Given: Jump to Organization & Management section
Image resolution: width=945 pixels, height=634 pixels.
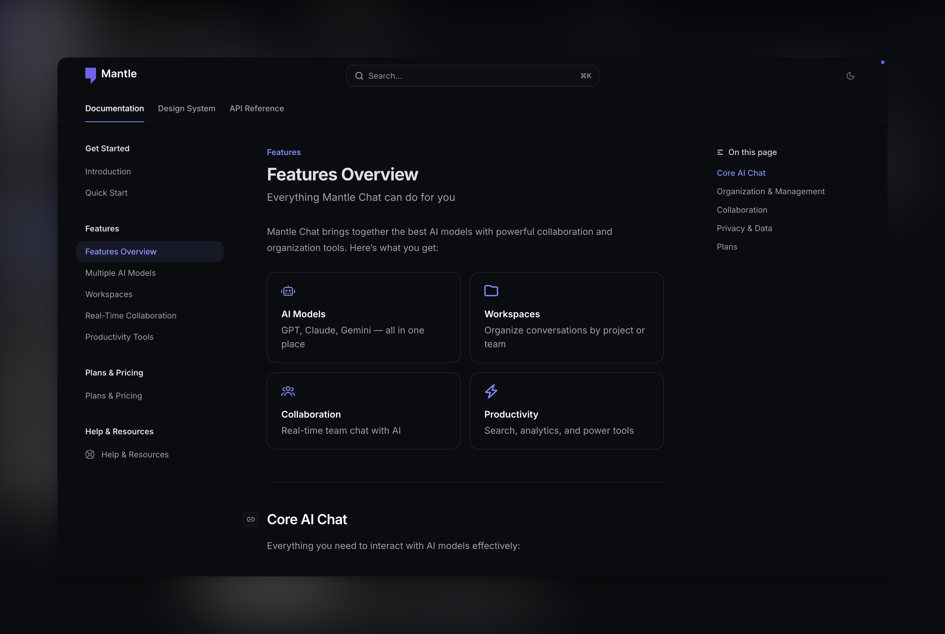Looking at the screenshot, I should coord(770,191).
